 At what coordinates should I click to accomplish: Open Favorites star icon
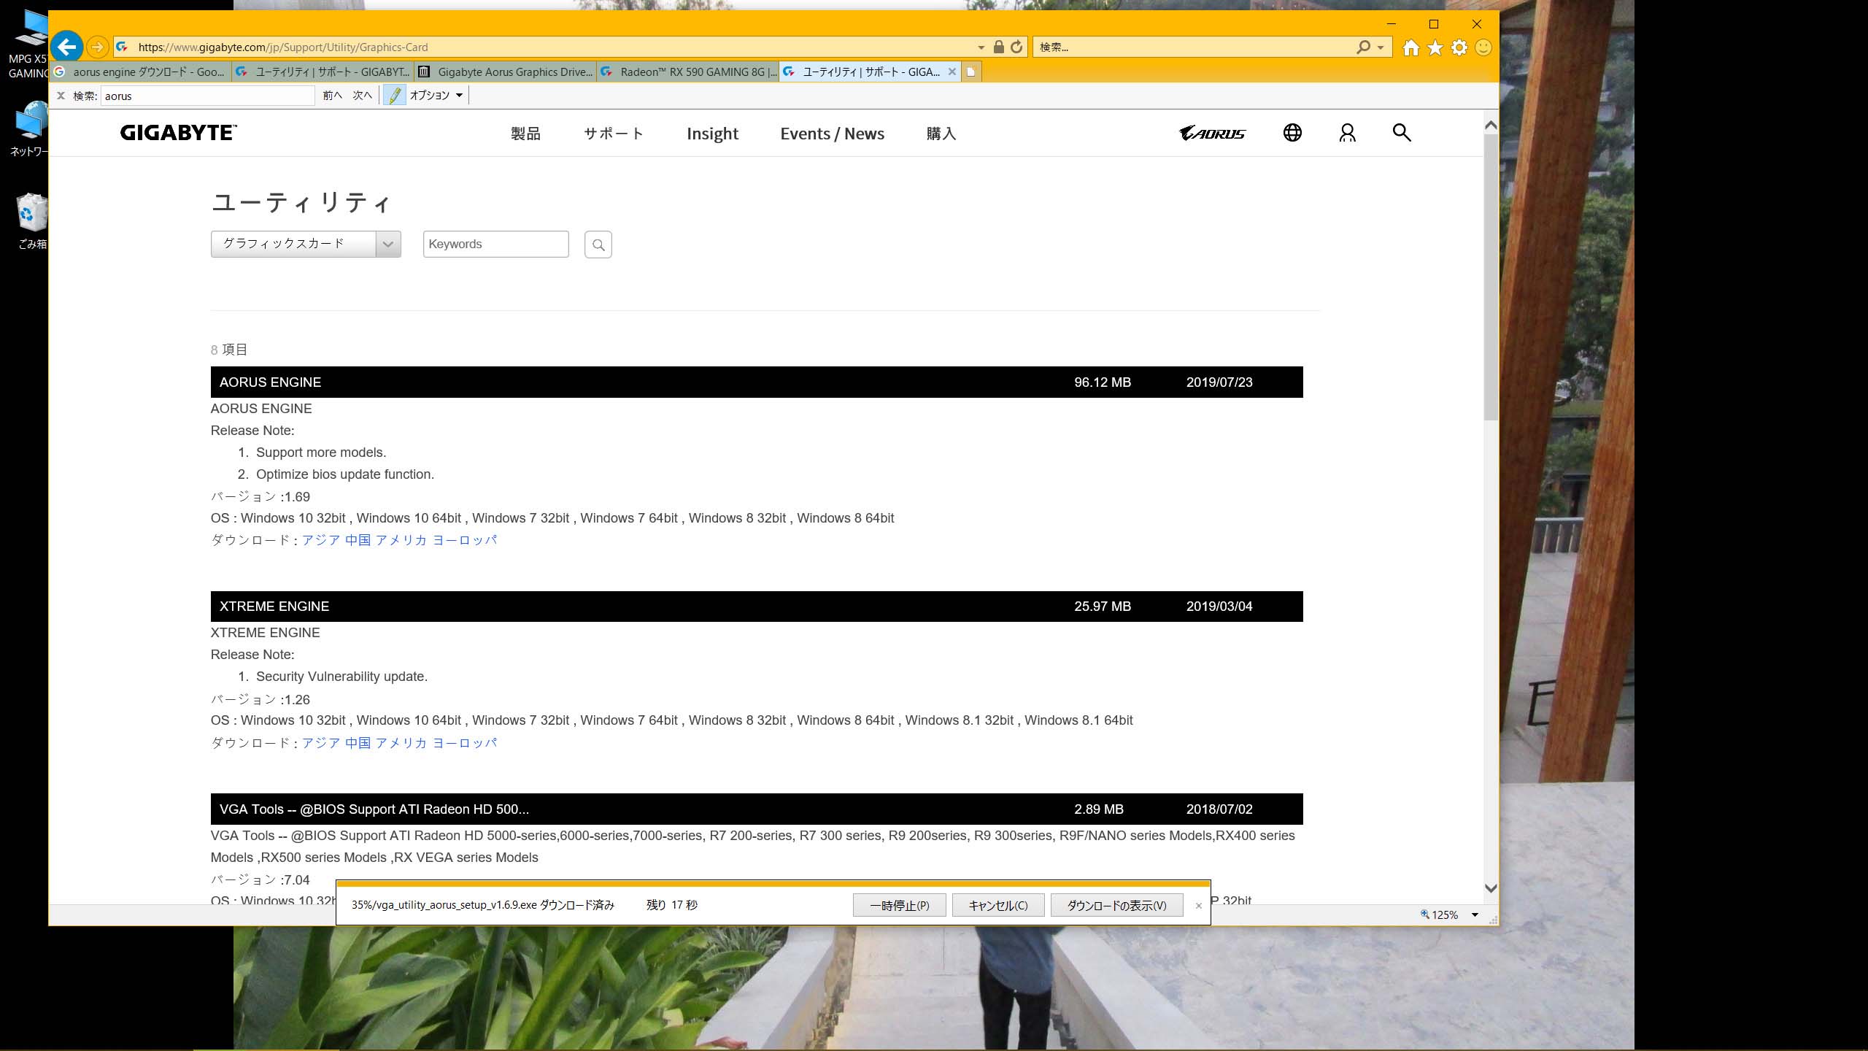1435,47
